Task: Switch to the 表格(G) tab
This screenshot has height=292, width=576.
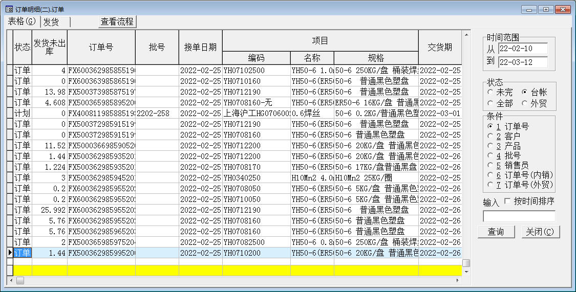Action: click(22, 21)
